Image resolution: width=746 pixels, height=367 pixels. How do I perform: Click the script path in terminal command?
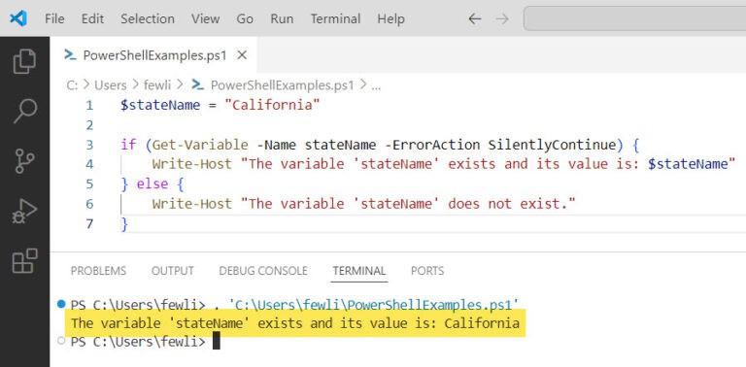pos(373,304)
